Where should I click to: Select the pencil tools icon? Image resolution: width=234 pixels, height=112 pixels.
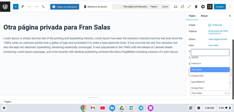point(23,7)
